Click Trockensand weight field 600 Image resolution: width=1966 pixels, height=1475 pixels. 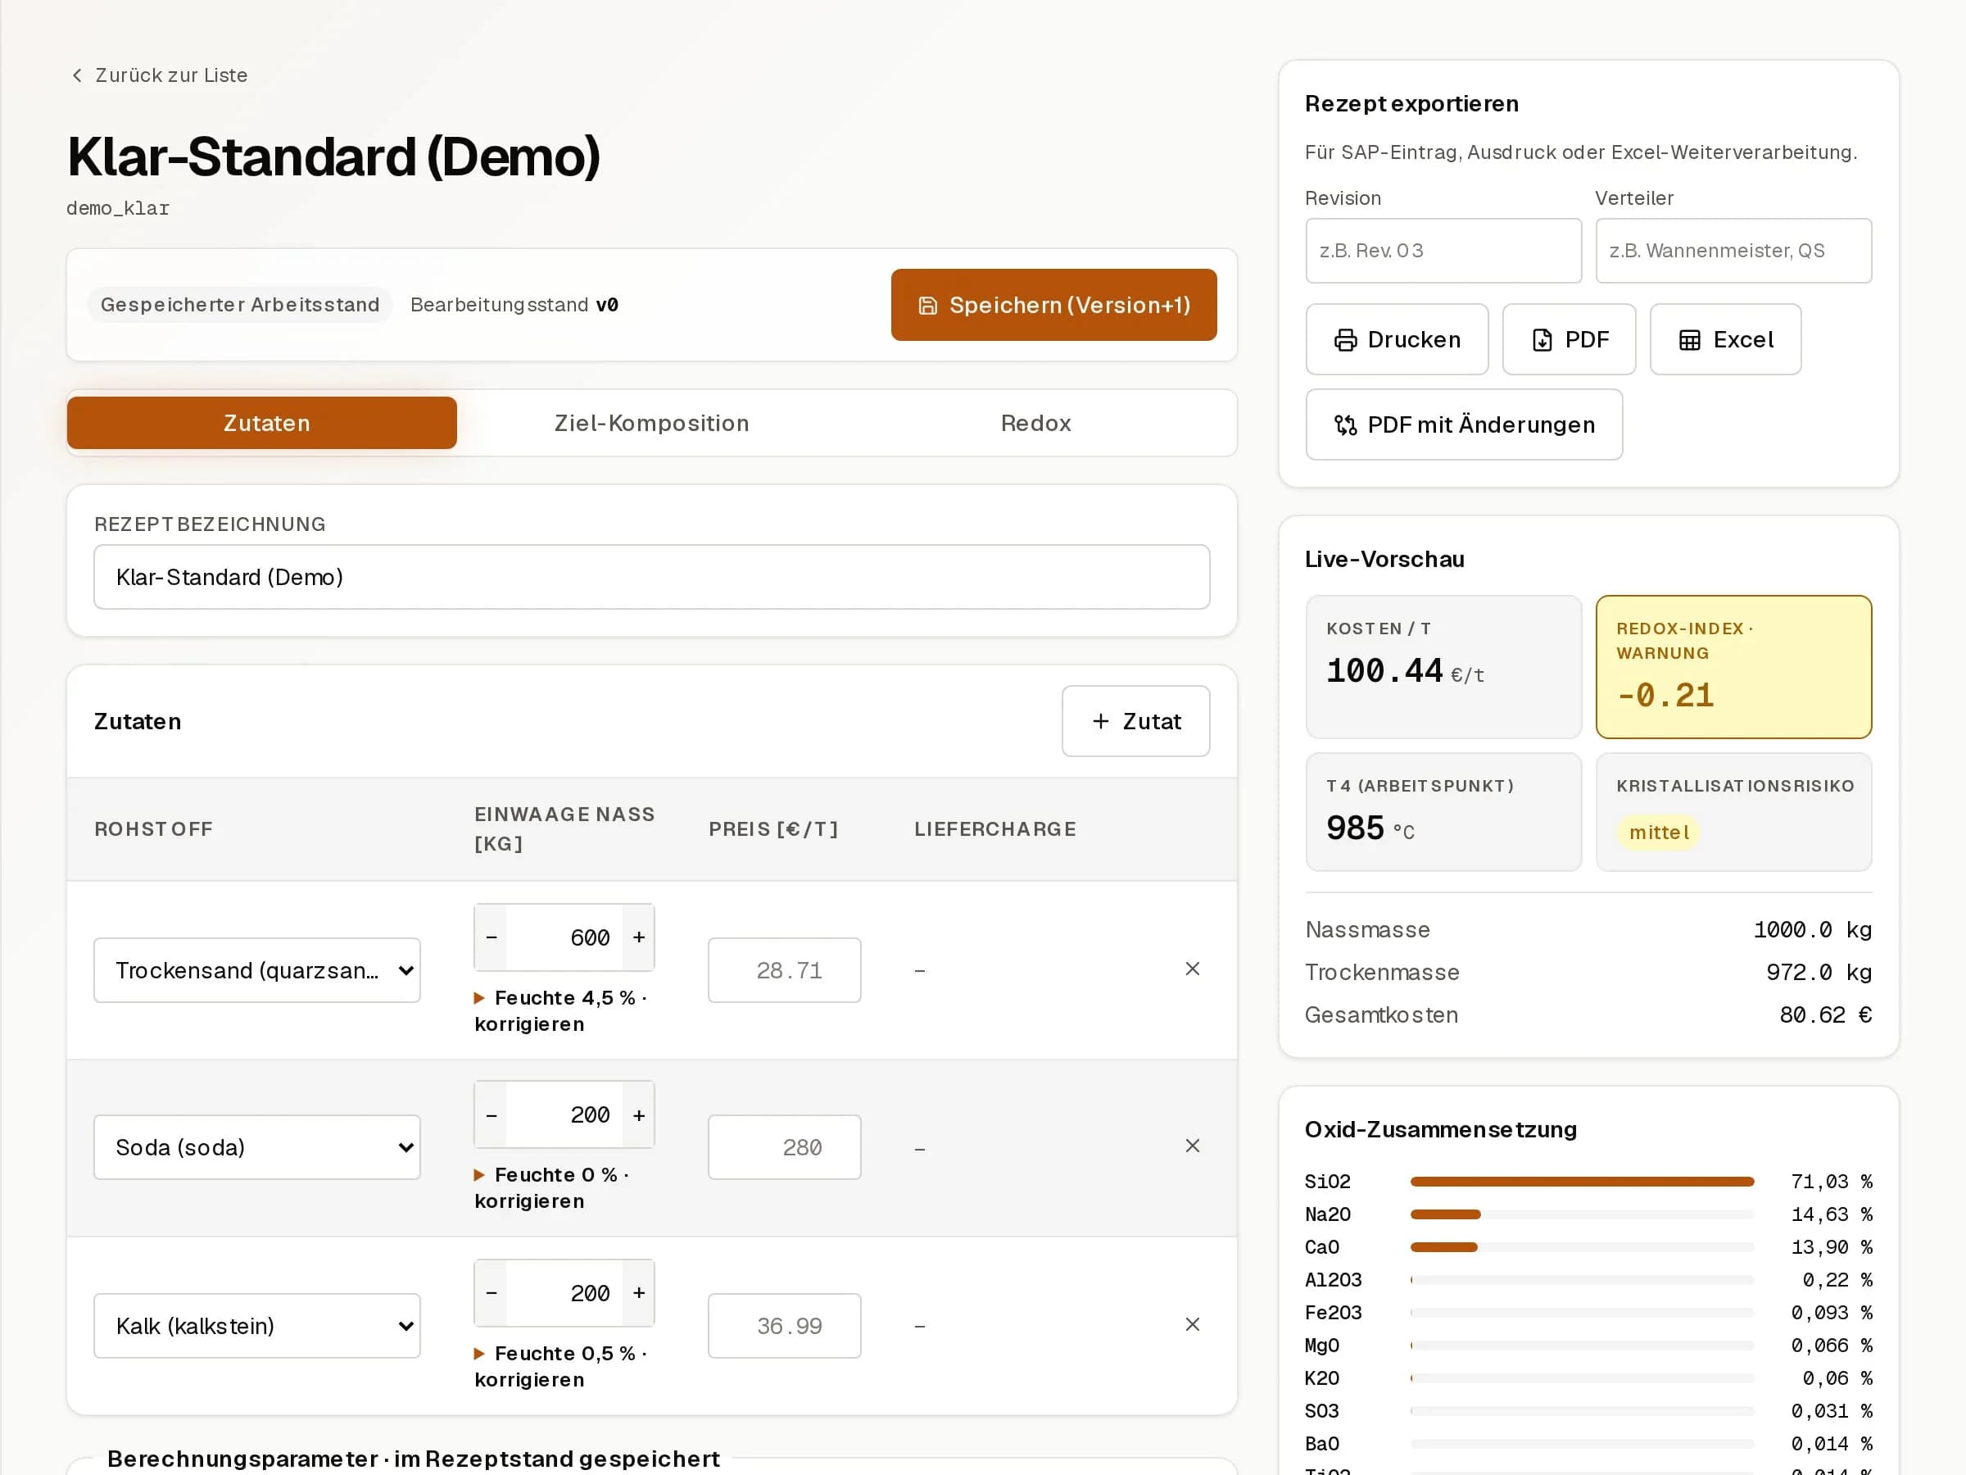coord(564,937)
